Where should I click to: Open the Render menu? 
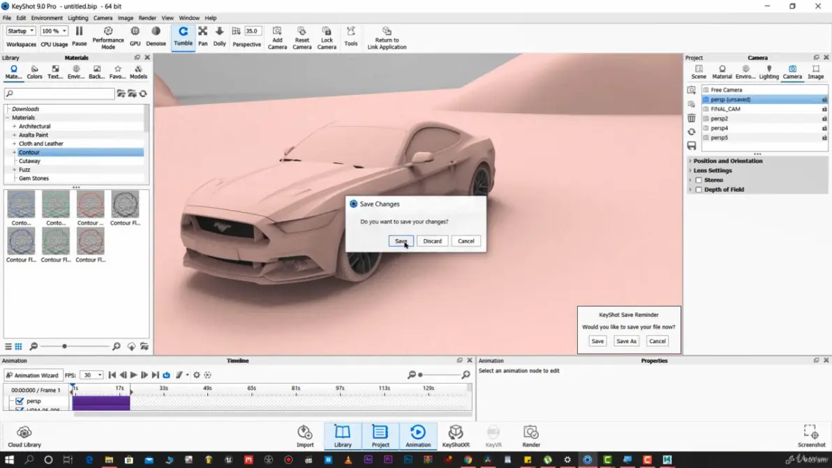(147, 18)
